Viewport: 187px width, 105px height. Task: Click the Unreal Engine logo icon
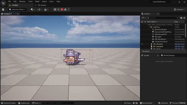coord(3,3)
